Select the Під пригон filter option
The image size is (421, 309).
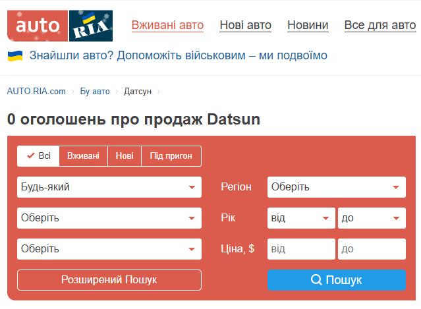[171, 156]
